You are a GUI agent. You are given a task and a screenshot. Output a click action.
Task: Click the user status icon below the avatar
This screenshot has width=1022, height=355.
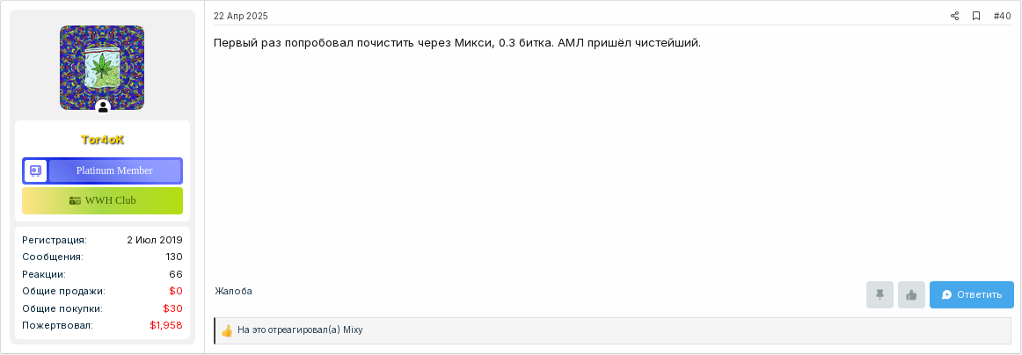(x=103, y=107)
